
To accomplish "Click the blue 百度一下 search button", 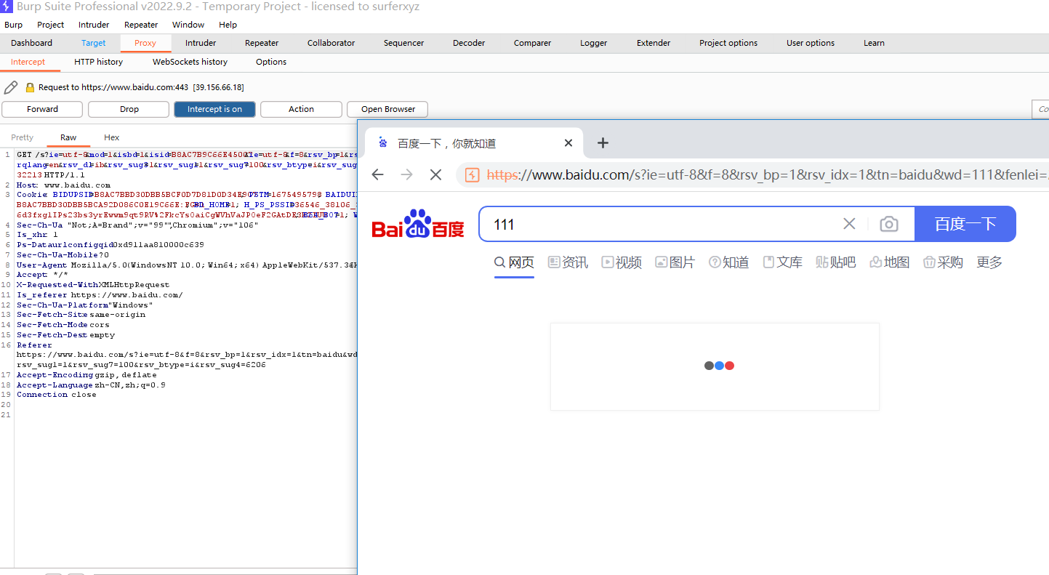I will [965, 224].
